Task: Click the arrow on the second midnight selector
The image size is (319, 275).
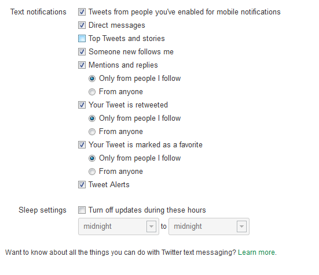Action: click(x=241, y=226)
